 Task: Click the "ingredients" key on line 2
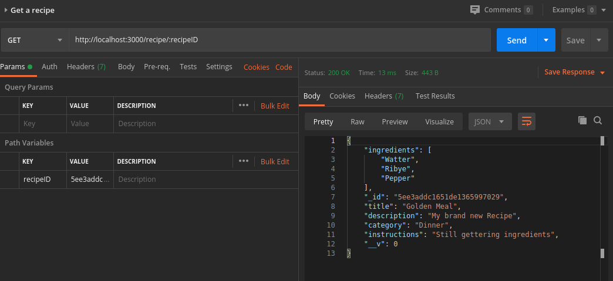391,150
